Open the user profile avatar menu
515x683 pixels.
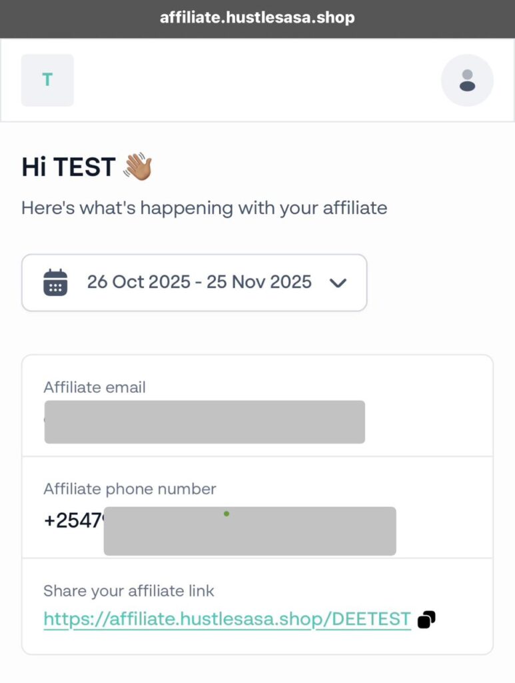point(467,80)
